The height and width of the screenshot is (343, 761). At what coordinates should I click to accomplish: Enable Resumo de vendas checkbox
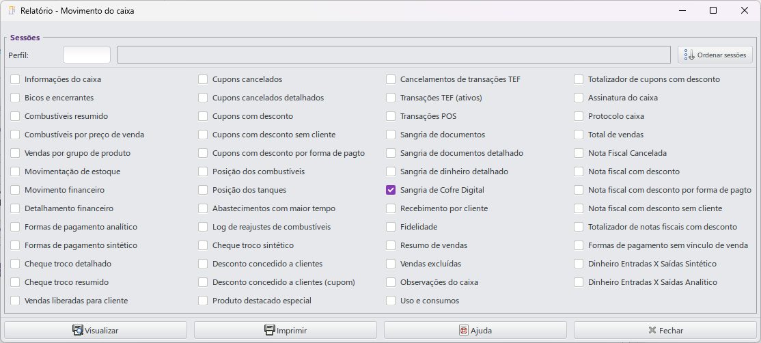coord(391,245)
